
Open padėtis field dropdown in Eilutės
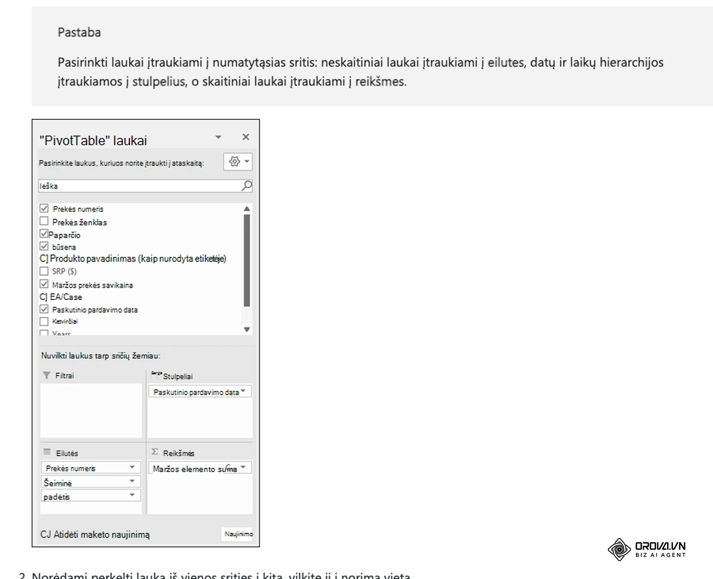[x=132, y=495]
